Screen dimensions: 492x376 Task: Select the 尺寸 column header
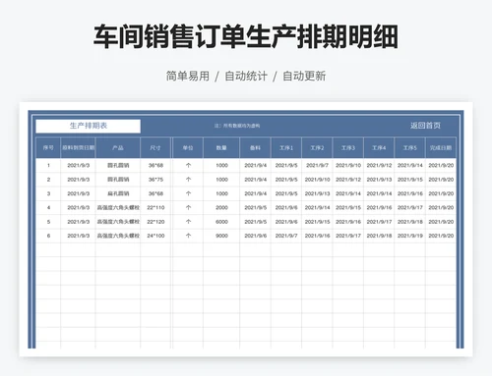coord(155,148)
